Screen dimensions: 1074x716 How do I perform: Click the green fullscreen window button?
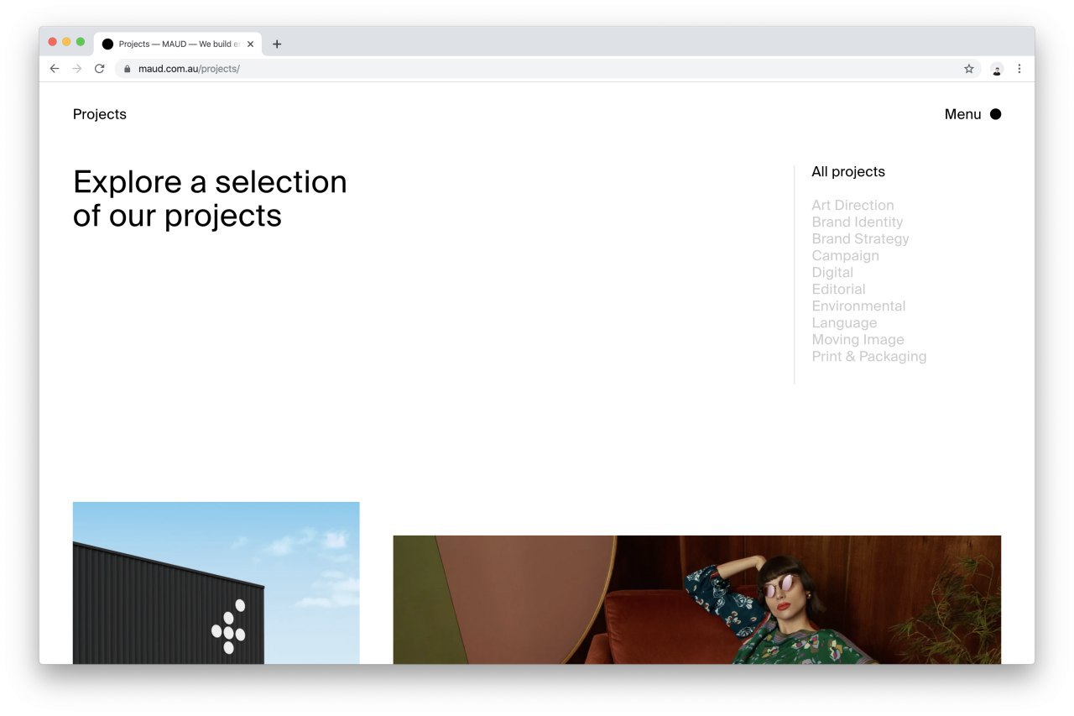(81, 42)
